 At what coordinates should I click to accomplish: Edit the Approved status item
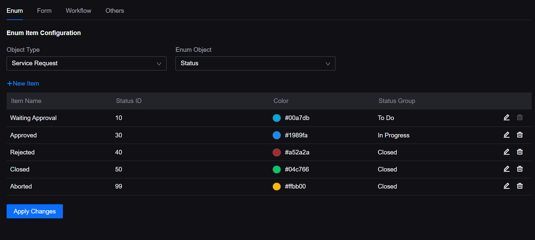[x=506, y=135]
